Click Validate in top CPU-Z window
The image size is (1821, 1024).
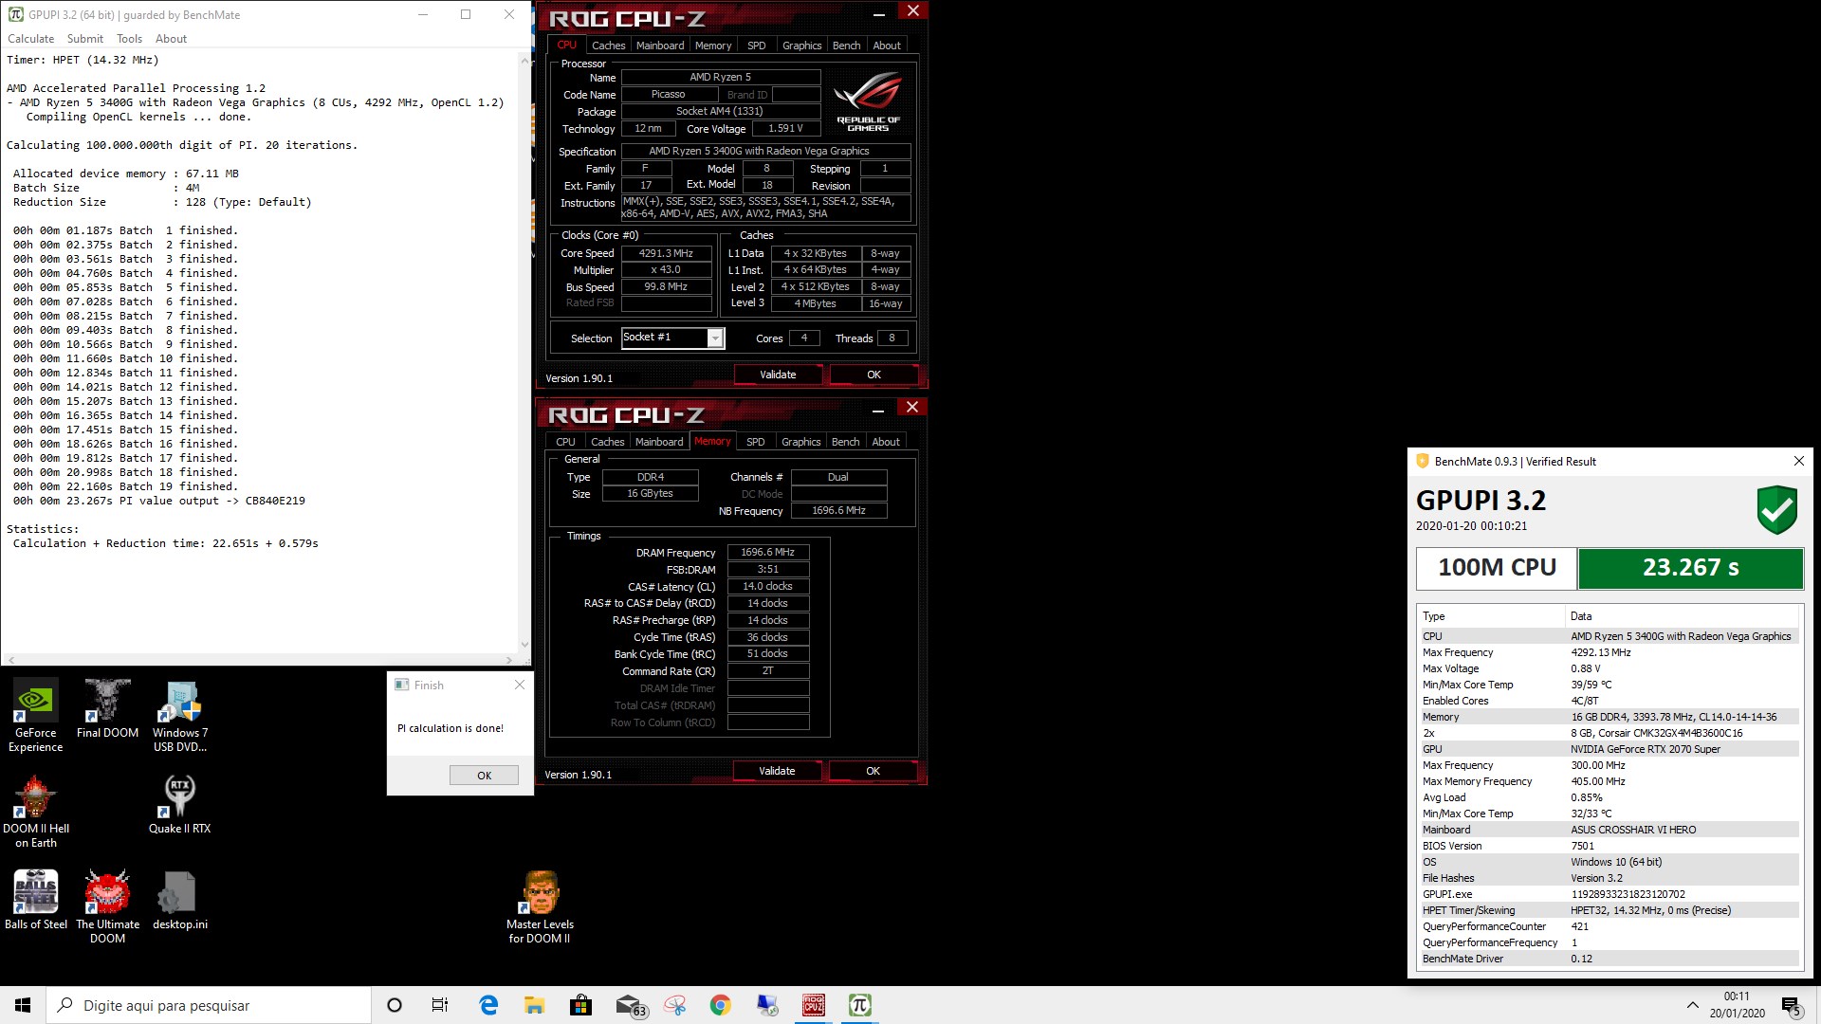(778, 375)
